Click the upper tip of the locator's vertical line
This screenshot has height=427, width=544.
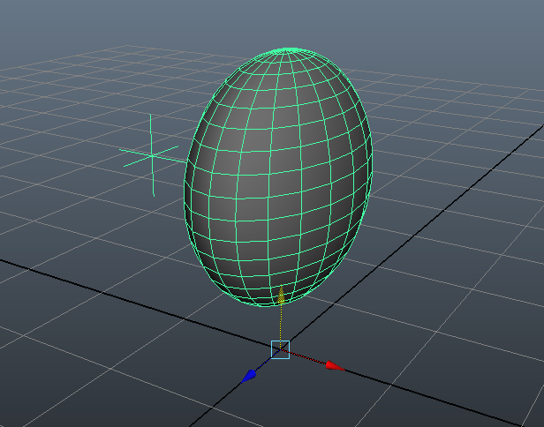[151, 115]
